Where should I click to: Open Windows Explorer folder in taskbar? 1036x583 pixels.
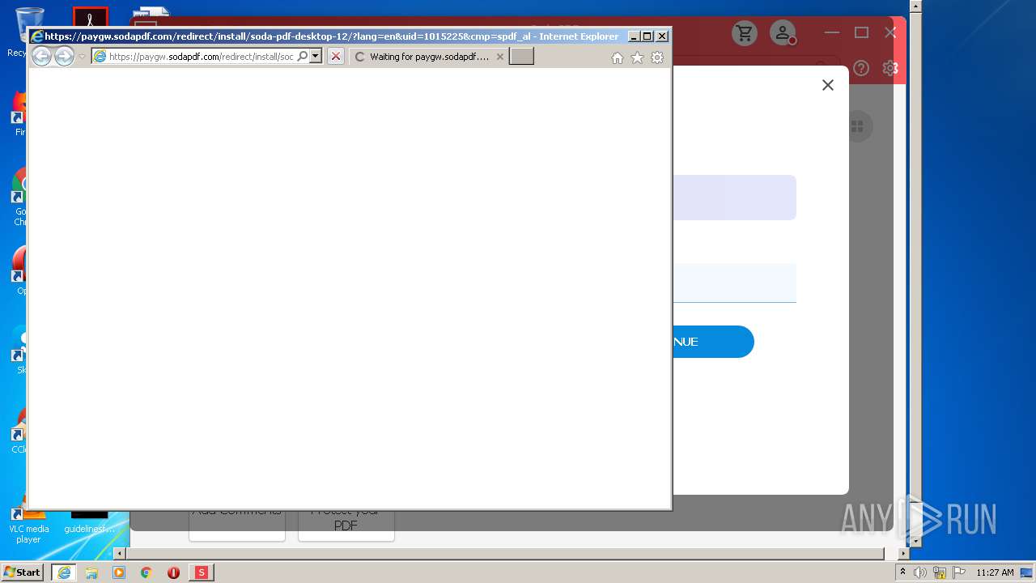coord(91,572)
